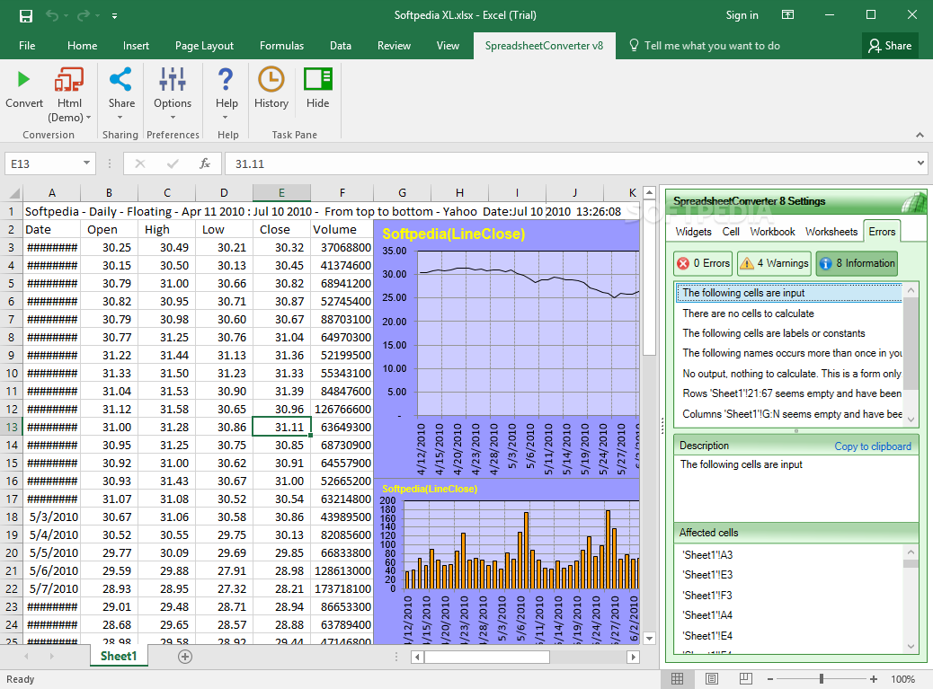Viewport: 933px width, 689px height.
Task: Click the formula bar confirm checkmark icon
Action: pos(173,163)
